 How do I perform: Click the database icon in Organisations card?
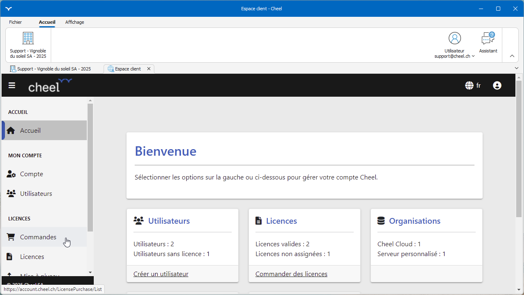tap(381, 221)
